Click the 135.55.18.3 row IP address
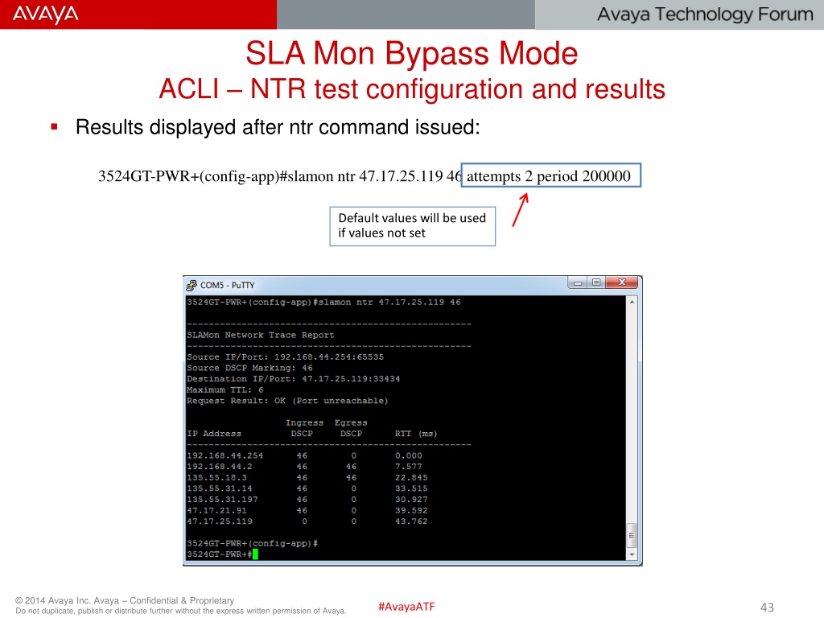 (216, 478)
